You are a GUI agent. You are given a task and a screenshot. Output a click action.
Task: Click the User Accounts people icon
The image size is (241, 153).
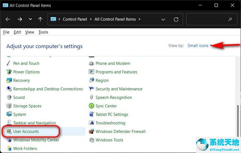9,131
